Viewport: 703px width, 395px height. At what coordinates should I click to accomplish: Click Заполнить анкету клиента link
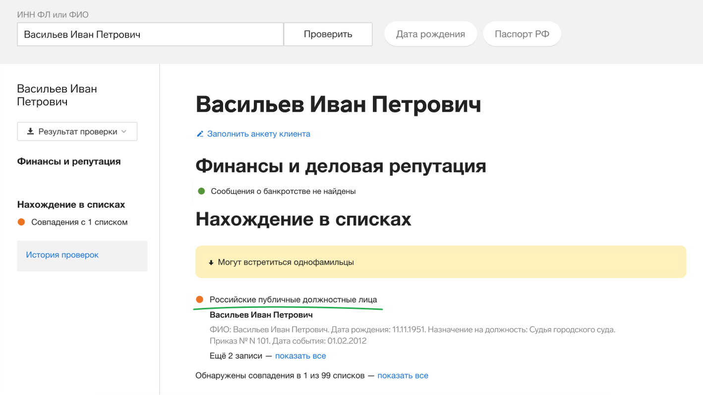[x=259, y=134]
